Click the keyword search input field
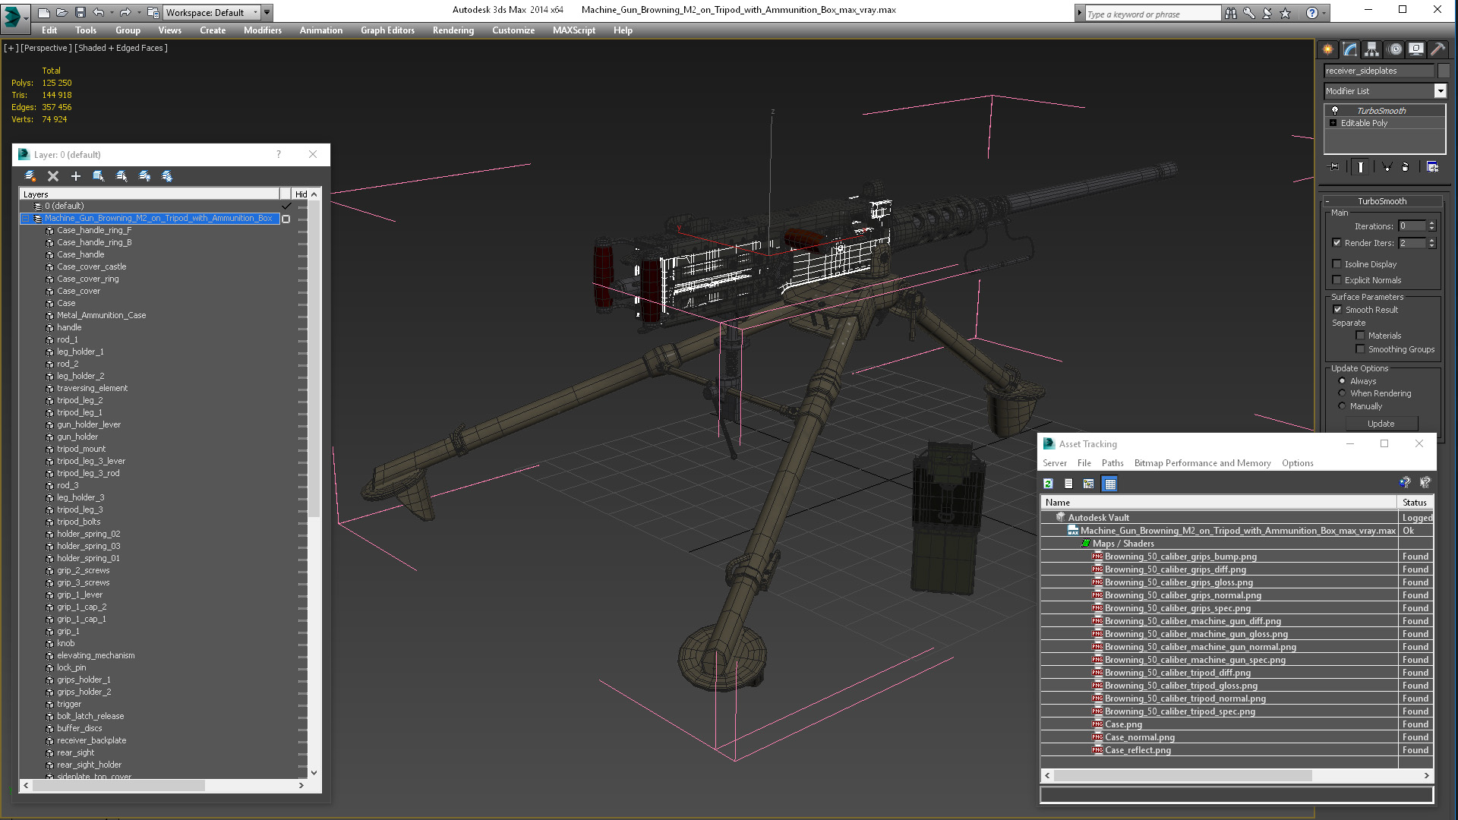 click(1152, 14)
